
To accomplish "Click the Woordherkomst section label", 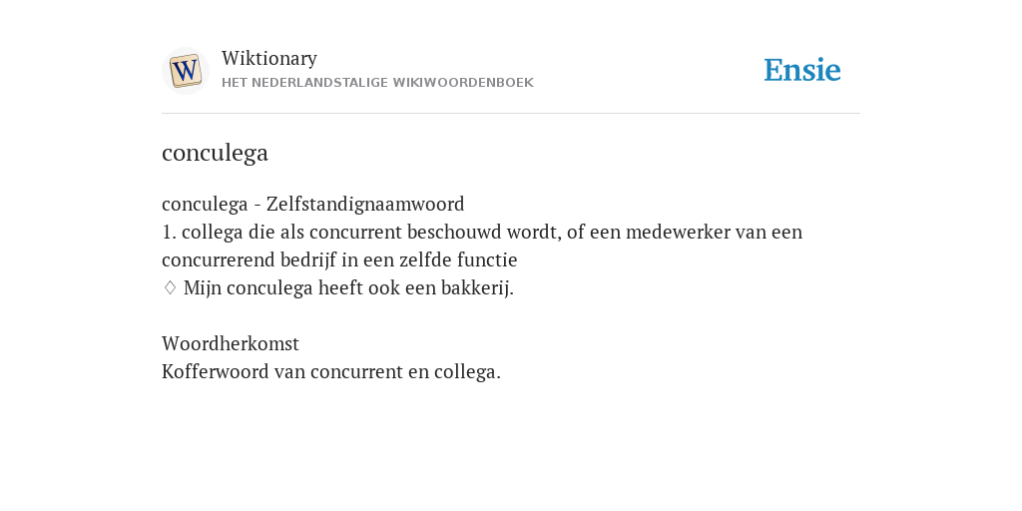I will coord(231,343).
